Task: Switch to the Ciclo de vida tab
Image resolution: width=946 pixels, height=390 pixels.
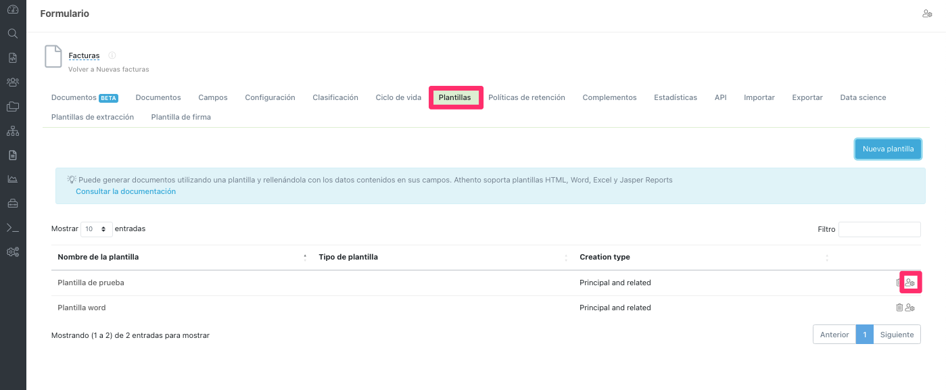Action: click(x=398, y=97)
